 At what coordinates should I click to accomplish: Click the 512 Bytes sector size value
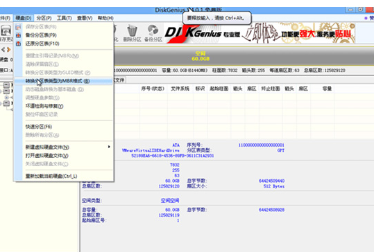274,186
